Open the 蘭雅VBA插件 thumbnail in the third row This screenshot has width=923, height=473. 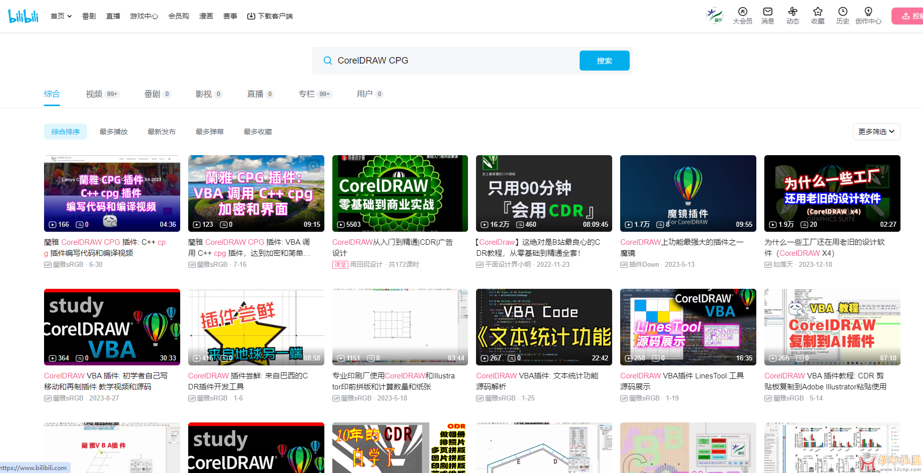tap(112, 447)
